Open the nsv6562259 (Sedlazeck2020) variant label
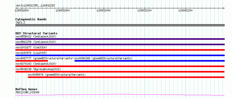Viewport: 232px width, 98px height. point(36,42)
